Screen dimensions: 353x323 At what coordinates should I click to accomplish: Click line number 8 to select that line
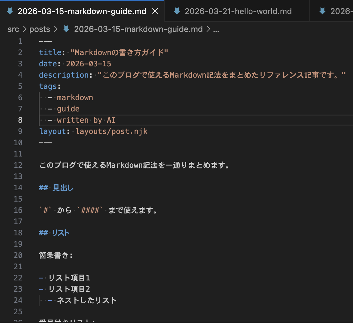coord(20,120)
